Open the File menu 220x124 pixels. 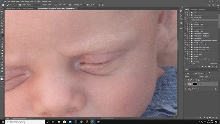tap(5, 1)
